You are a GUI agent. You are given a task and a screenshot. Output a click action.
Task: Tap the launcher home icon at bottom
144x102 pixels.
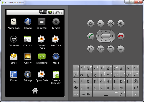click(x=35, y=91)
